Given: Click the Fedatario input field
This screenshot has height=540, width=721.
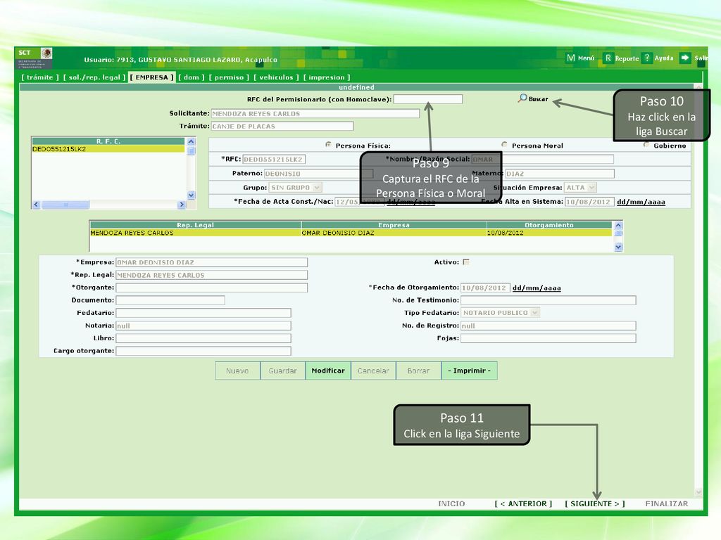Looking at the screenshot, I should pos(203,313).
